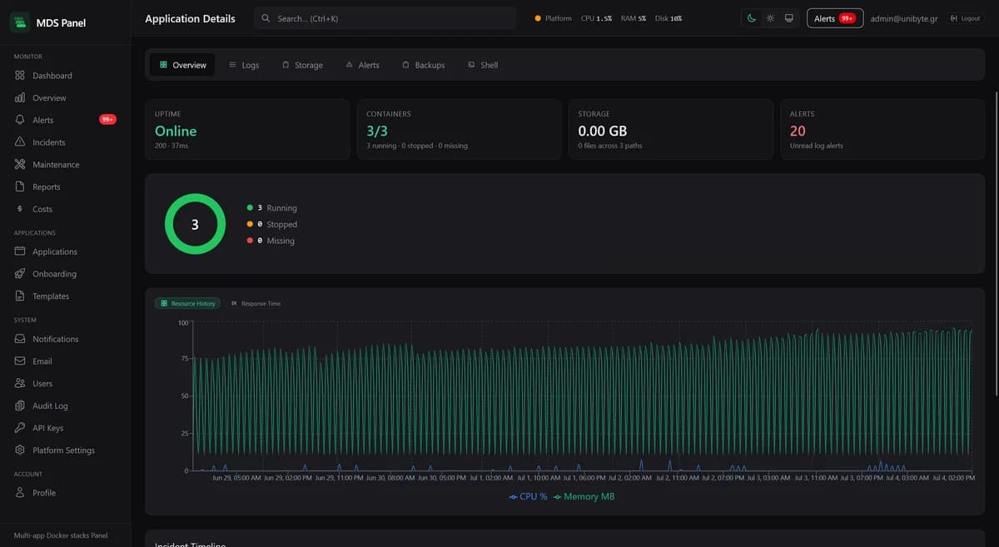Click the 'Application Details' page title
Screen dimensions: 999x547
[190, 18]
